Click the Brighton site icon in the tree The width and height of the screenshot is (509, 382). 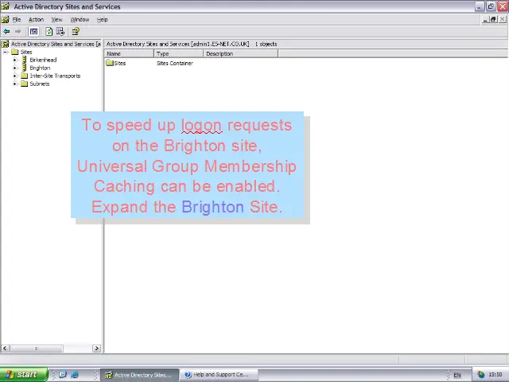pyautogui.click(x=24, y=68)
